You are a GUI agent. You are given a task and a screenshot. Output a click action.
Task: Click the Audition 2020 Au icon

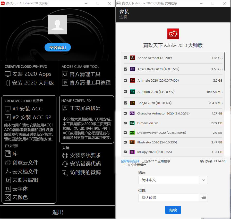tap(132, 92)
